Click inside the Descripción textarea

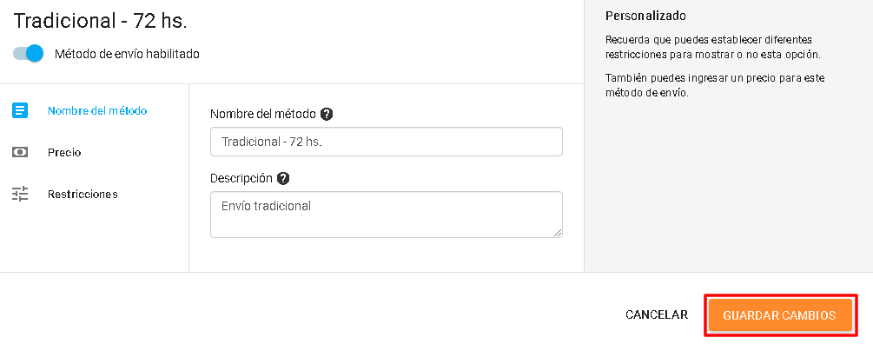click(387, 215)
